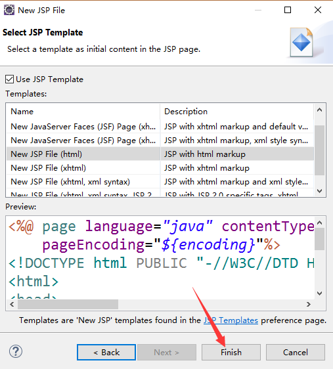Click preview horizontal scroll left arrow

(12, 304)
